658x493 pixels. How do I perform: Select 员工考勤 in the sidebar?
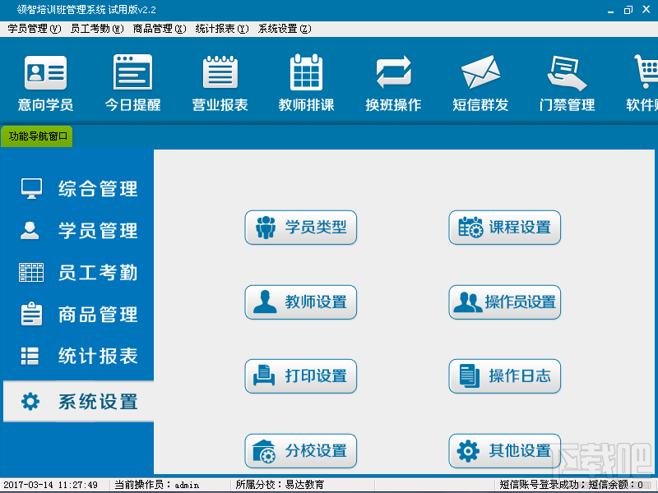78,273
